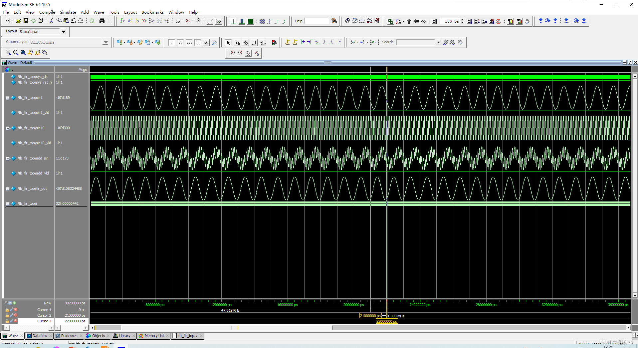Expand the /tb_fir_top/sin1 signal
The height and width of the screenshot is (348, 638).
coord(8,98)
